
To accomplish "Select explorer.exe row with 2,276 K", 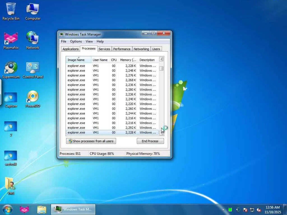I will (112, 75).
